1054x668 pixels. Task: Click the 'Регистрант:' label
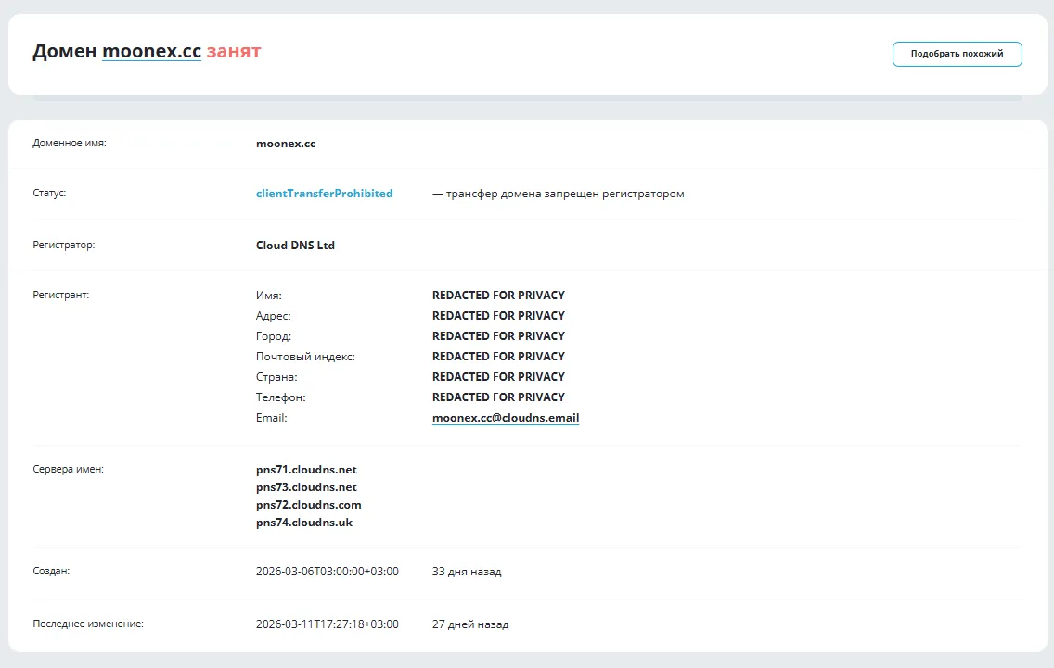coord(60,295)
